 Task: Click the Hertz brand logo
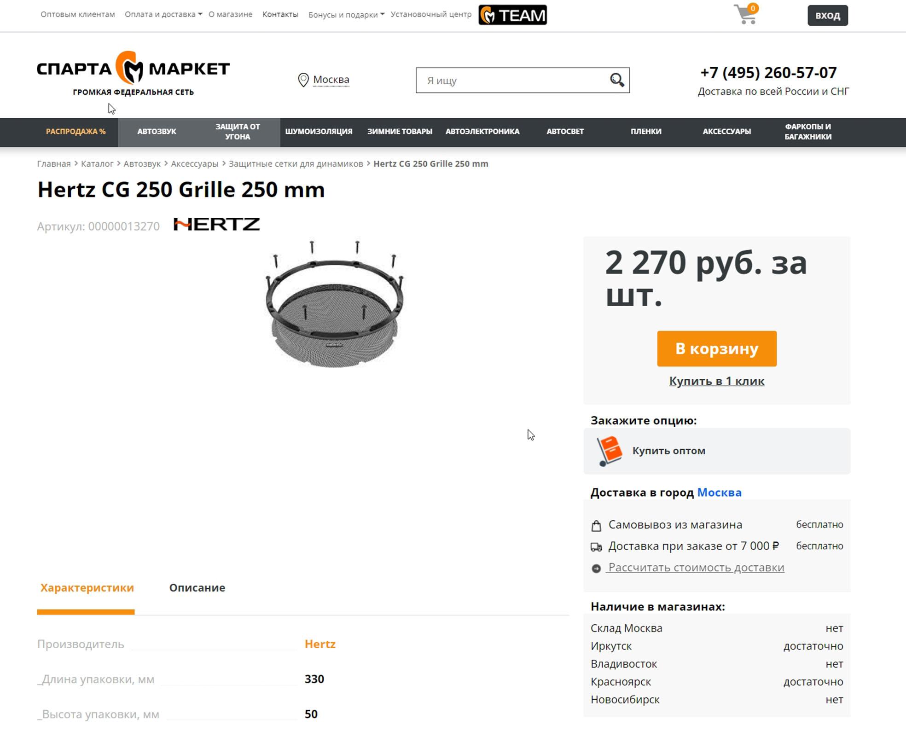pyautogui.click(x=216, y=224)
